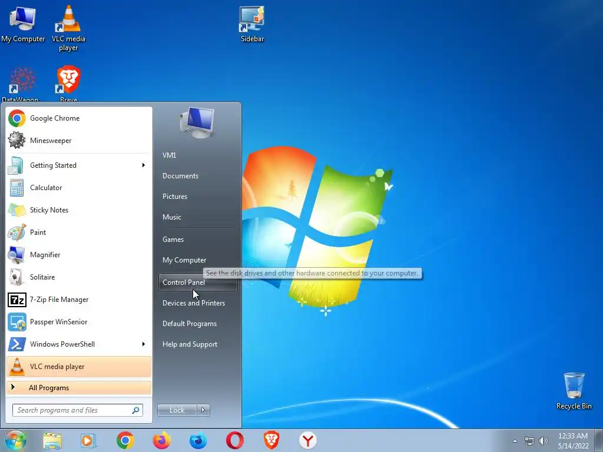Image resolution: width=603 pixels, height=452 pixels.
Task: Show All Programs list
Action: 79,388
